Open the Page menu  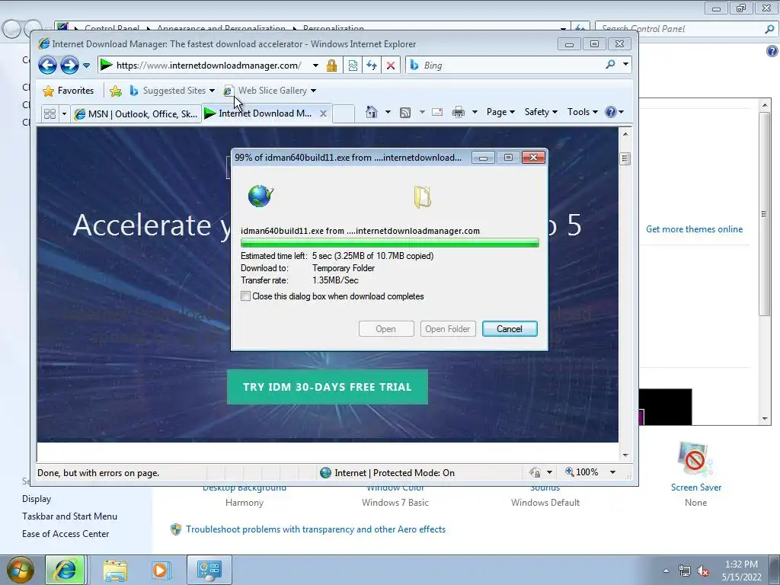point(500,112)
